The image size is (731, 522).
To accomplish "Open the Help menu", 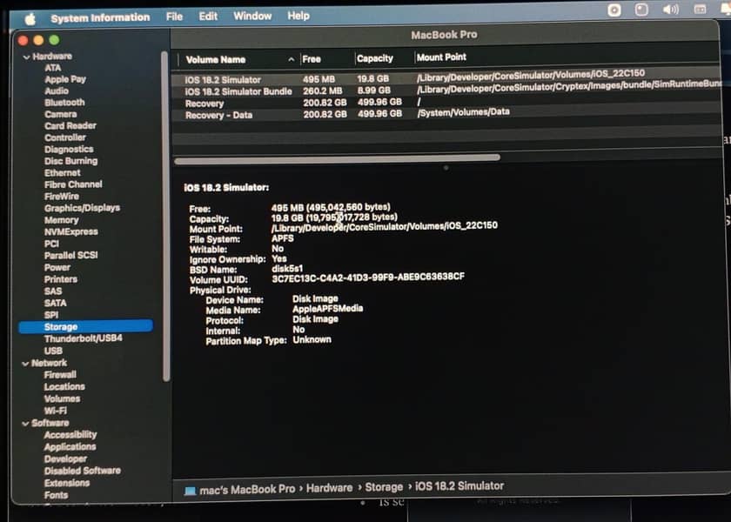I will (x=298, y=16).
